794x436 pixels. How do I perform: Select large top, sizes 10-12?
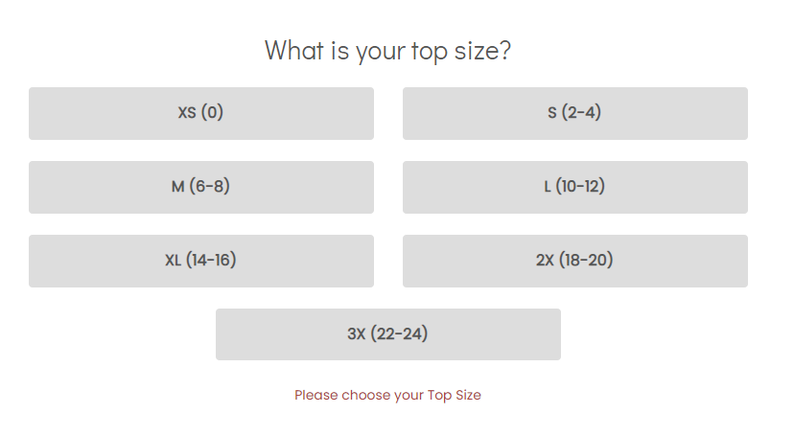tap(574, 187)
